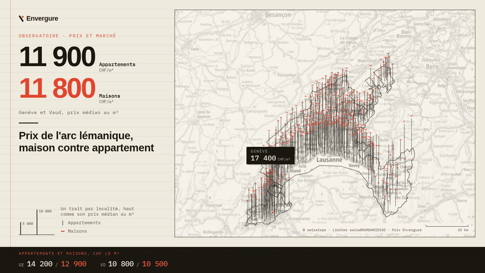The height and width of the screenshot is (273, 485).
Task: Click the 'VD' canton abbreviation in footer
Action: tap(103, 265)
